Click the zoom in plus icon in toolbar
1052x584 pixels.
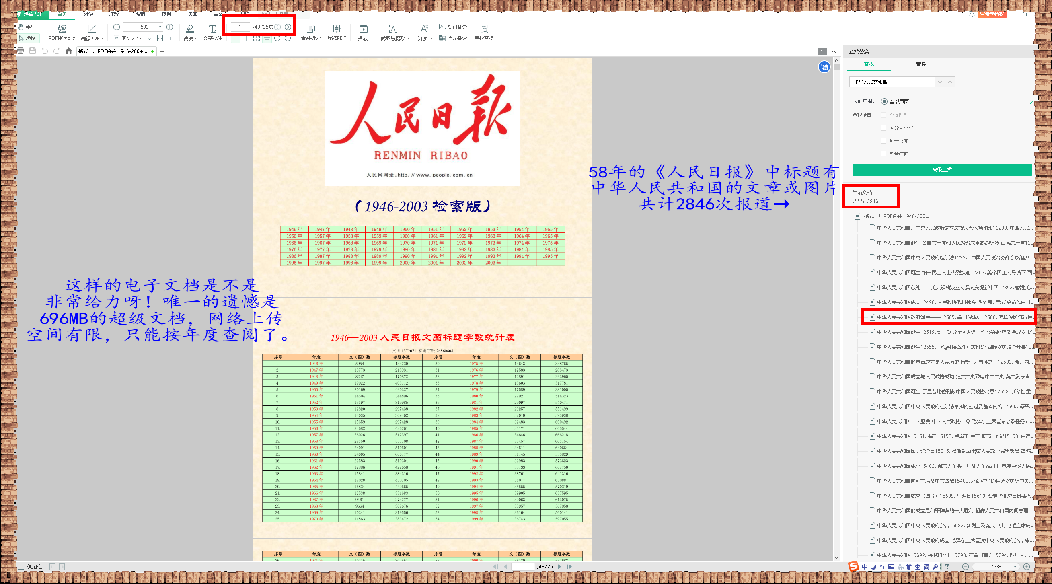(x=170, y=27)
